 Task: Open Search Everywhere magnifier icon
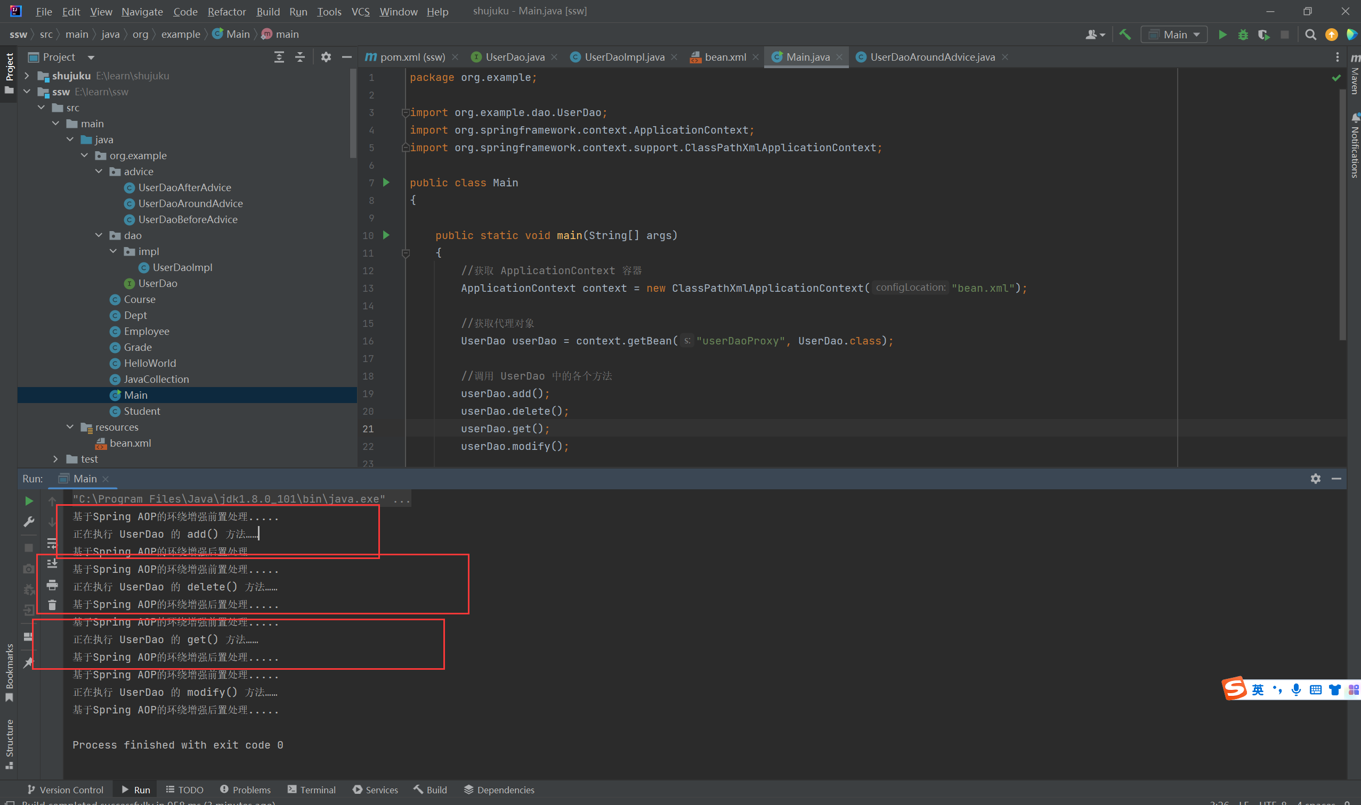coord(1310,35)
